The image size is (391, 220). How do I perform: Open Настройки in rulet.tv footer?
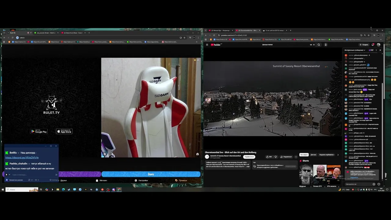click(141, 180)
